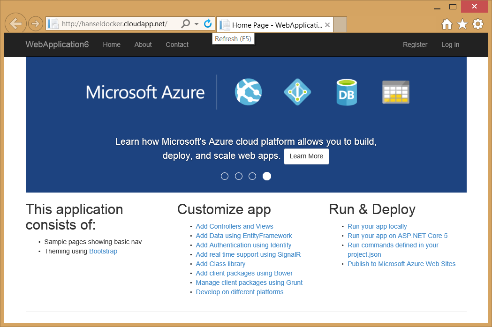Open Add Class library link
This screenshot has width=492, height=327.
(220, 264)
